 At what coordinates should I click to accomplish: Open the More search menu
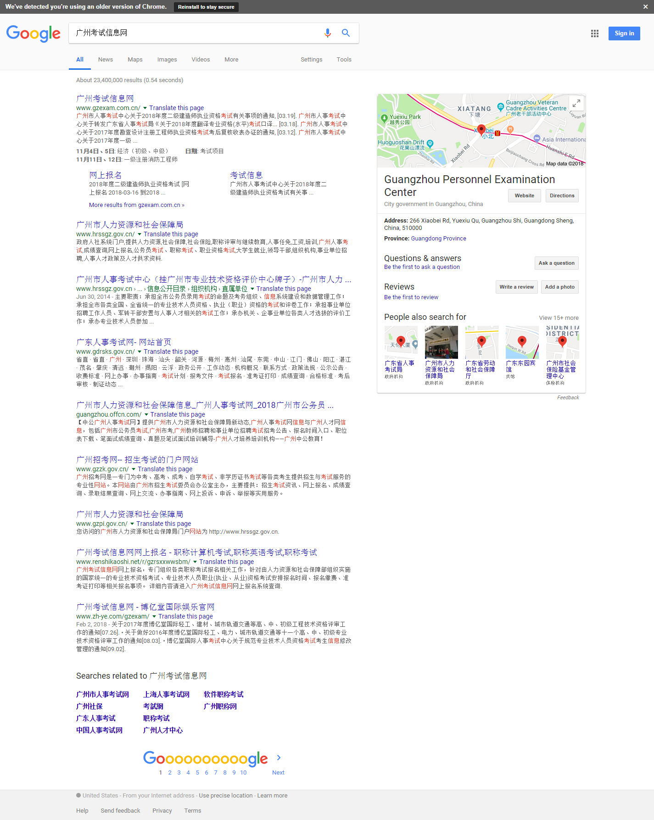pos(231,60)
